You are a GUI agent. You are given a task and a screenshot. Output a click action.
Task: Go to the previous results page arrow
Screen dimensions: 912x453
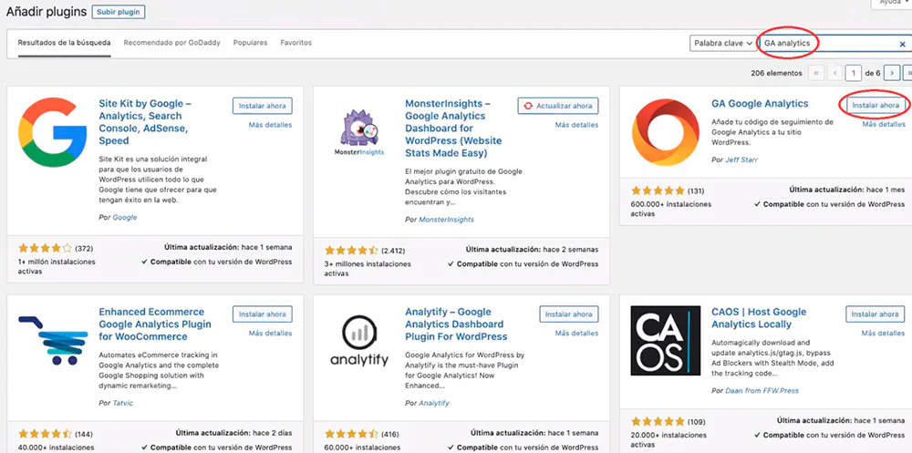click(835, 73)
